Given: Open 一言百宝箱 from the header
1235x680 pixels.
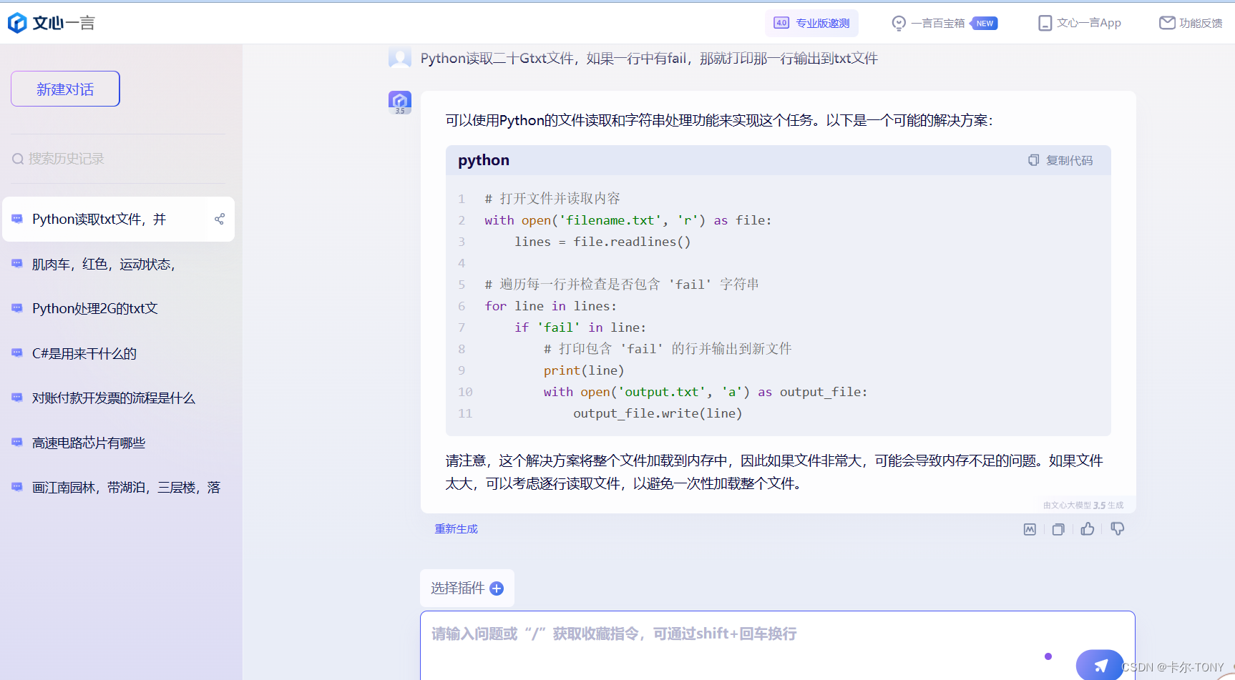Looking at the screenshot, I should click(x=944, y=23).
